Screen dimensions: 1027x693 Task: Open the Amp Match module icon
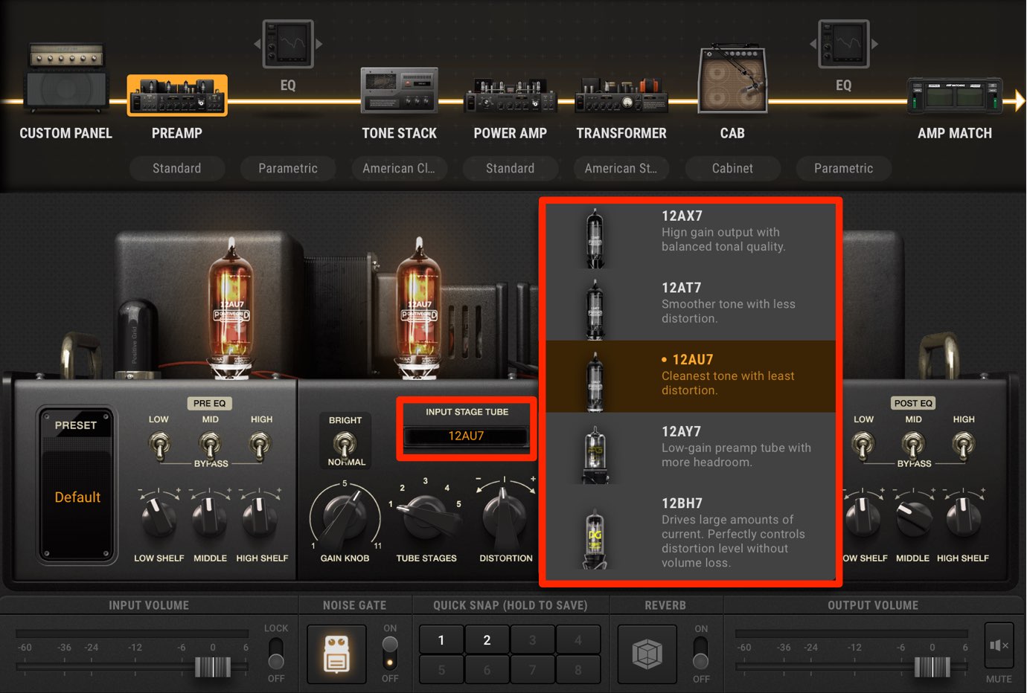[955, 96]
